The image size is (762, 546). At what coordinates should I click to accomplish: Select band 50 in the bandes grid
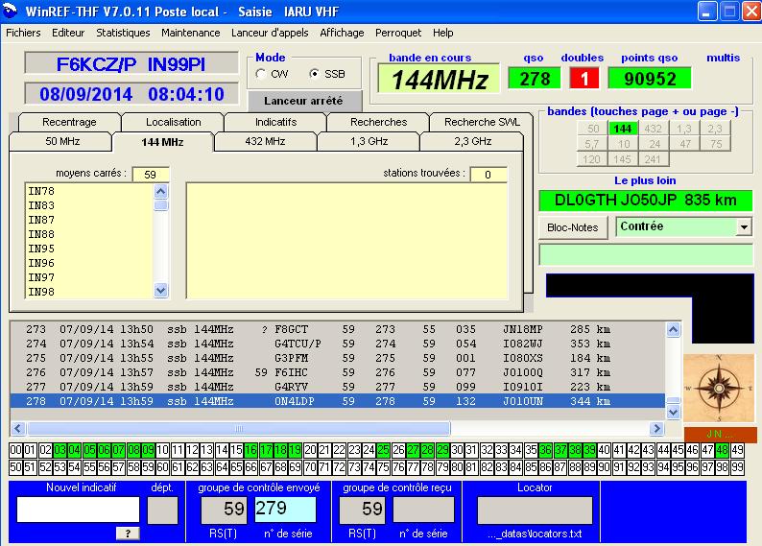tap(592, 129)
